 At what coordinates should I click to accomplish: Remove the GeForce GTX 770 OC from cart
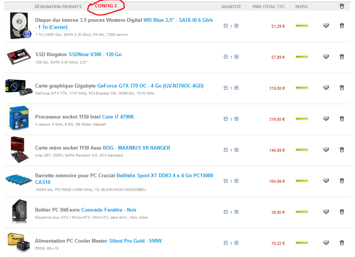[342, 88]
